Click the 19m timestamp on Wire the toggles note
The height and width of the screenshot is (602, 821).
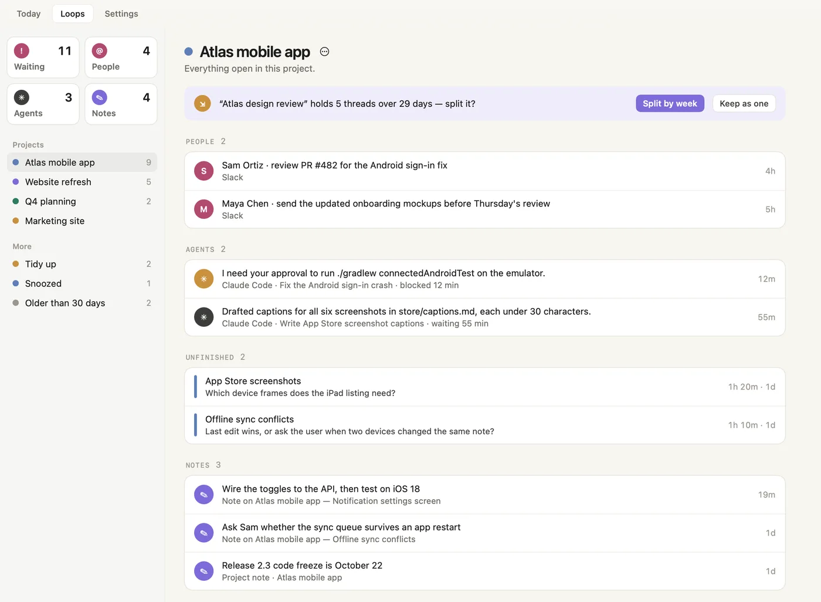click(766, 495)
